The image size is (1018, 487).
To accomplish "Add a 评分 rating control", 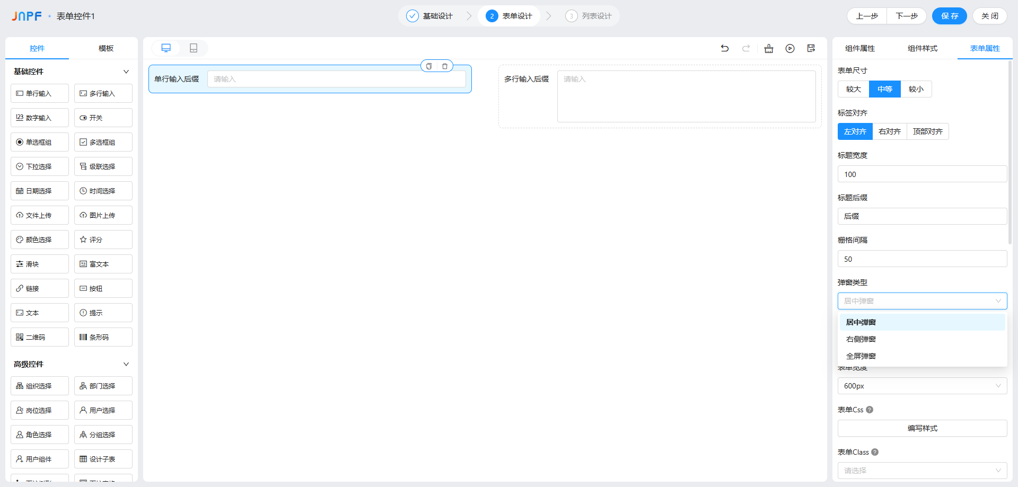I will tap(103, 240).
